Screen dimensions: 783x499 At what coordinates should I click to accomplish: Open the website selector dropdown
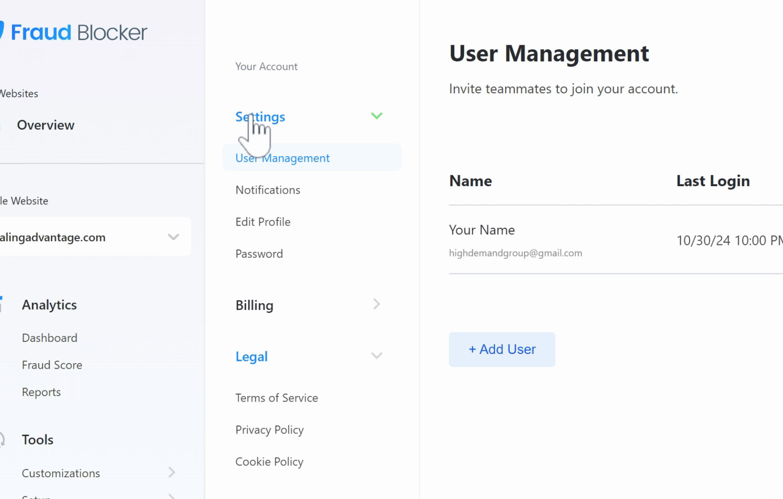[x=173, y=237]
